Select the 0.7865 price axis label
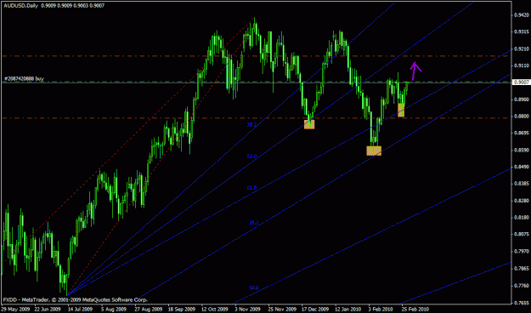Viewport: 531px width, 313px height. point(522,268)
